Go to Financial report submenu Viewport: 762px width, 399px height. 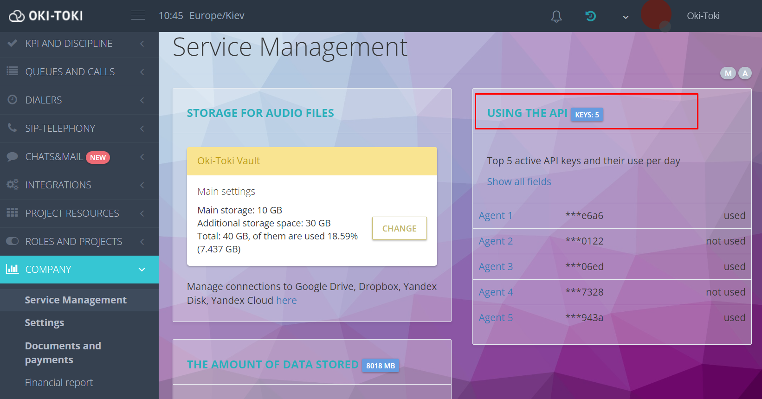tap(59, 383)
